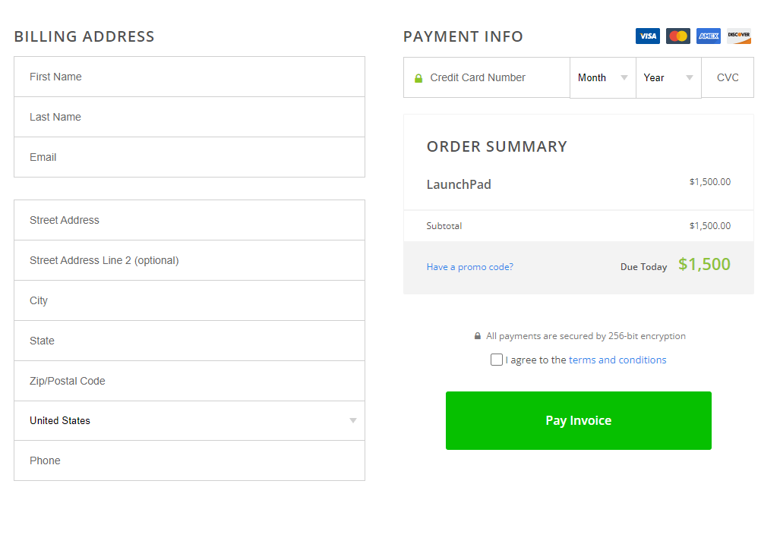Click the Mastercard logo icon
Screen dimensions: 780x550
pyautogui.click(x=677, y=36)
